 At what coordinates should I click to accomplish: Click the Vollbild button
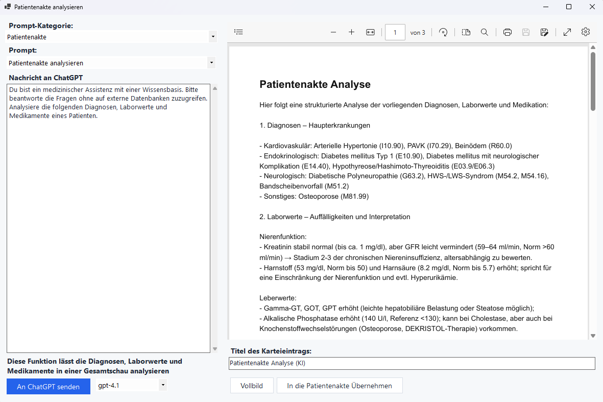[x=252, y=386]
